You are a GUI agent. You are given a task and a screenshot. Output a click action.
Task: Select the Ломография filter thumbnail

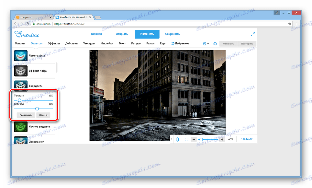coord(21,56)
